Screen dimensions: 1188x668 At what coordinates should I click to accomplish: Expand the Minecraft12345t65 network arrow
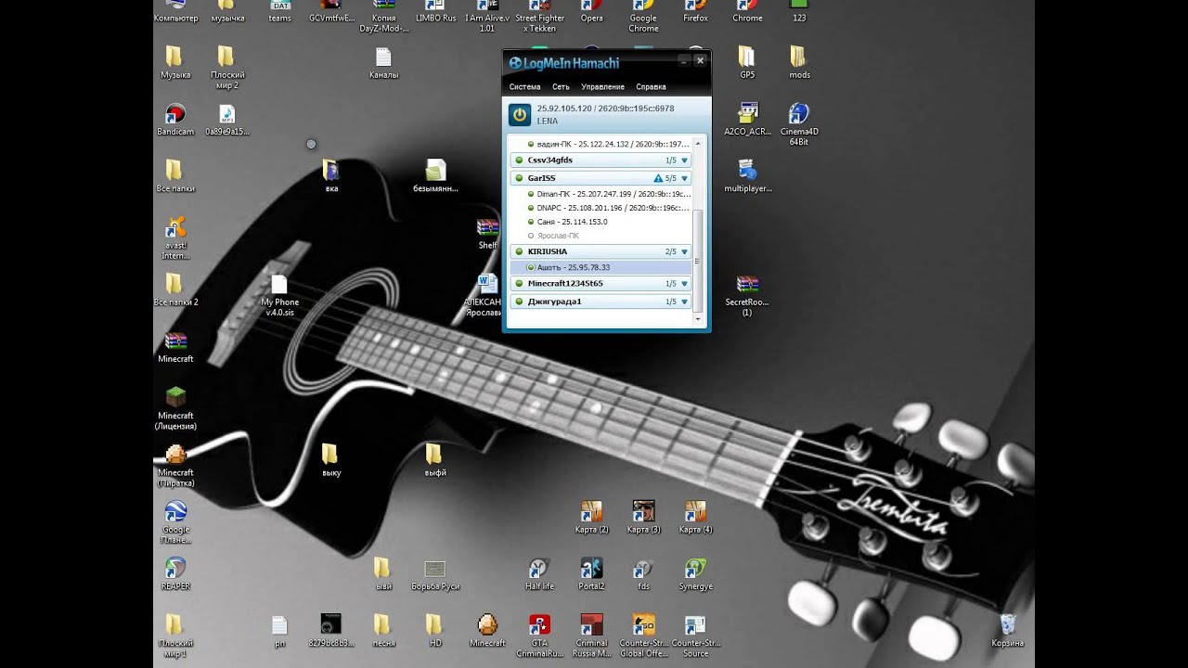tap(685, 284)
